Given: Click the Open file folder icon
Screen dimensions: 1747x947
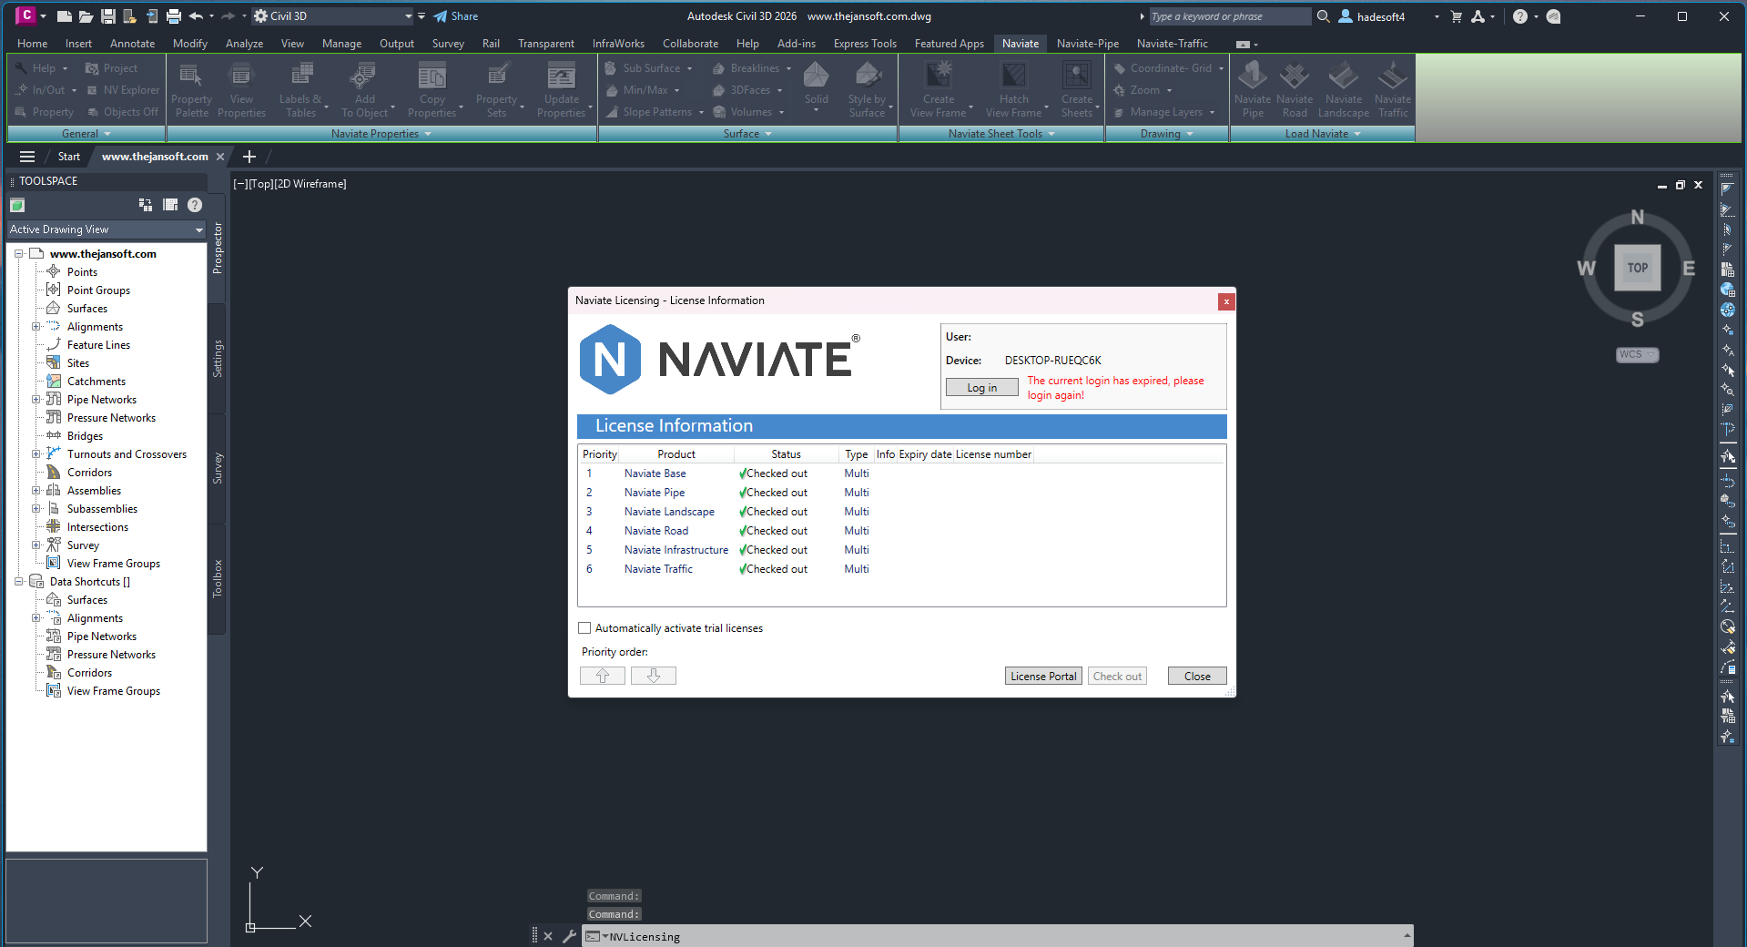Looking at the screenshot, I should pos(86,16).
